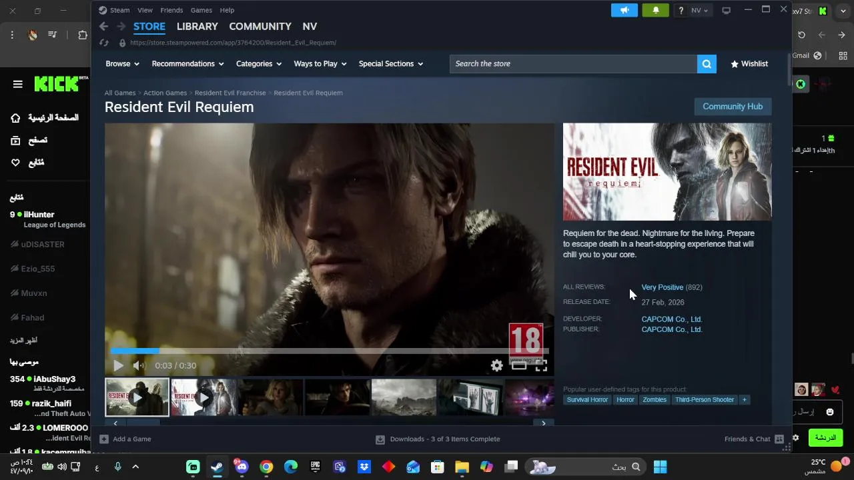This screenshot has height=480, width=854.
Task: Open the Friends menu
Action: (x=171, y=10)
